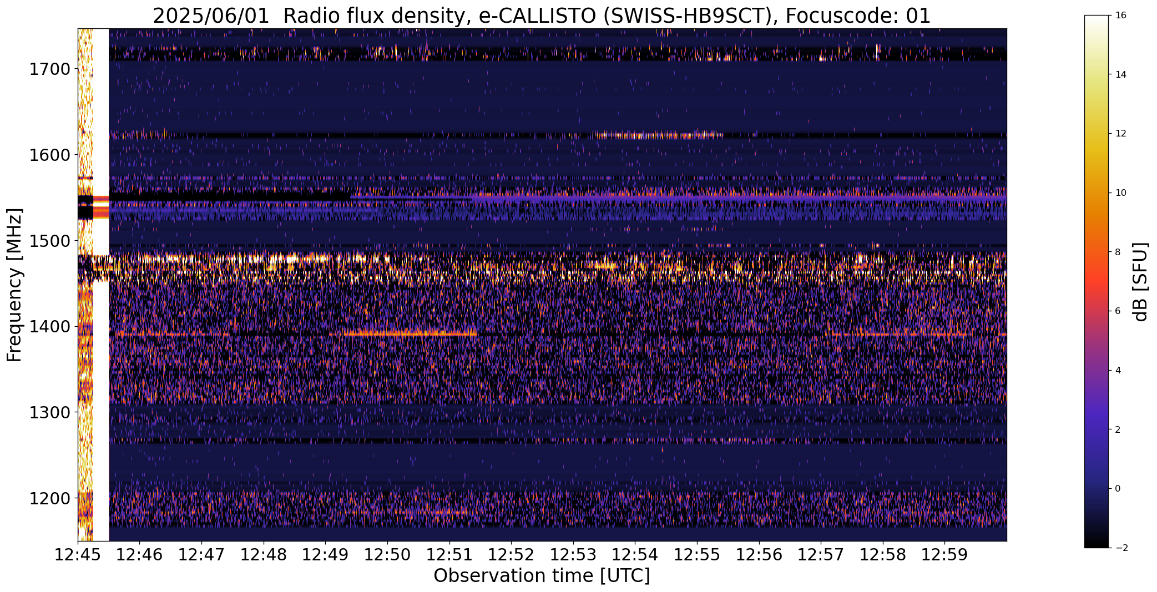Click the colorbar 2 tick label
1157x592 pixels.
coord(1118,429)
